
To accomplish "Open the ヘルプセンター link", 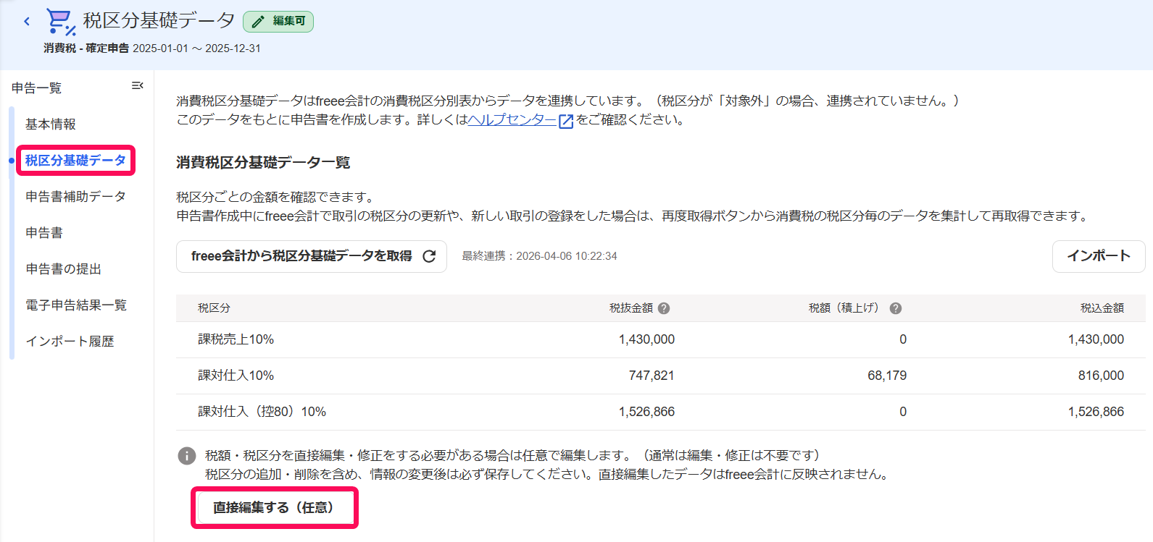I will [x=512, y=120].
